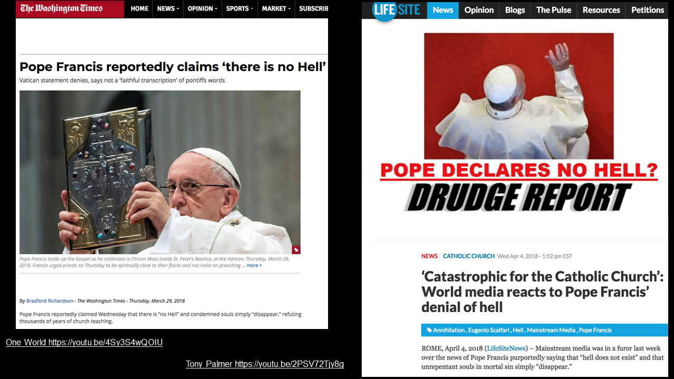Click headline 'Pope Francis reportedly claims there is no Hell'
Viewport: 674px width, 379px height.
click(173, 67)
